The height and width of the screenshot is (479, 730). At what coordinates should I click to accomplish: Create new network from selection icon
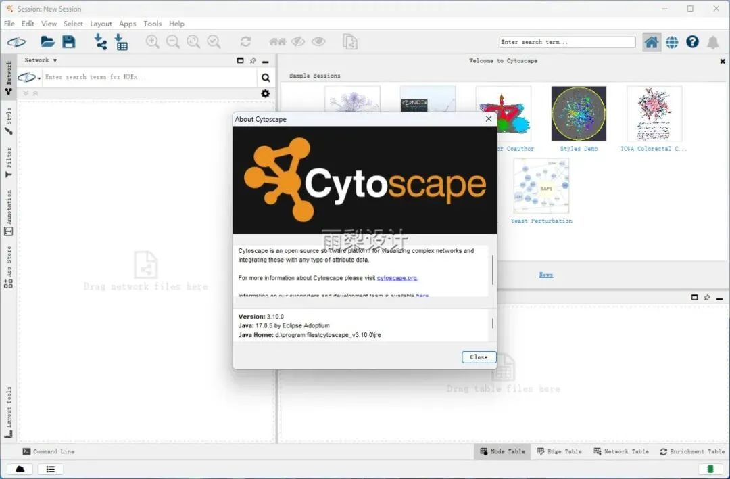[x=350, y=42]
